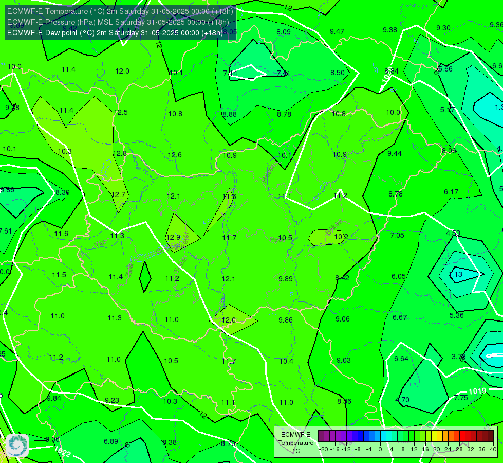Click the 5.36 value on the map
Screen dimensions: 503x463
(x=456, y=315)
